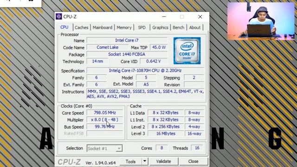
Task: Open the Tools dropdown arrow
Action: click(145, 161)
